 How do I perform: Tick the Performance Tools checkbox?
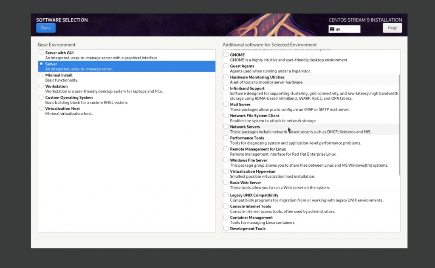pos(226,138)
